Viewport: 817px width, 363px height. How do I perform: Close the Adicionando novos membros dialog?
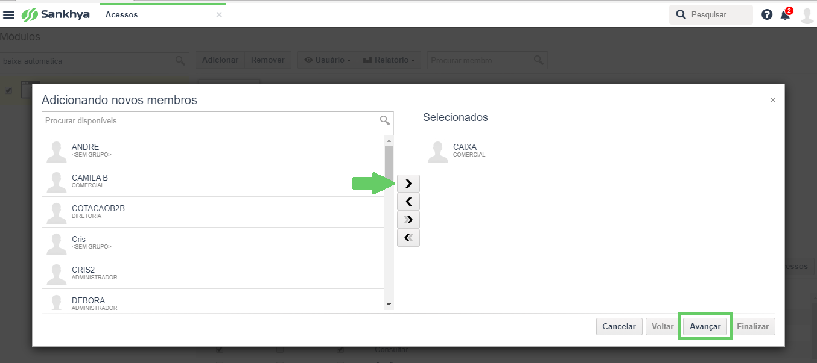pyautogui.click(x=772, y=100)
